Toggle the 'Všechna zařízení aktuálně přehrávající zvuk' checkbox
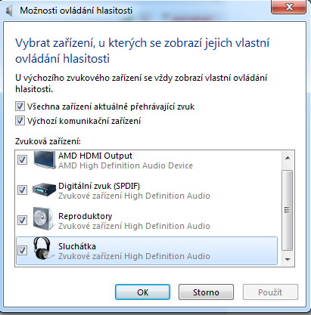Viewport: 311px width, 315px height. (x=20, y=107)
